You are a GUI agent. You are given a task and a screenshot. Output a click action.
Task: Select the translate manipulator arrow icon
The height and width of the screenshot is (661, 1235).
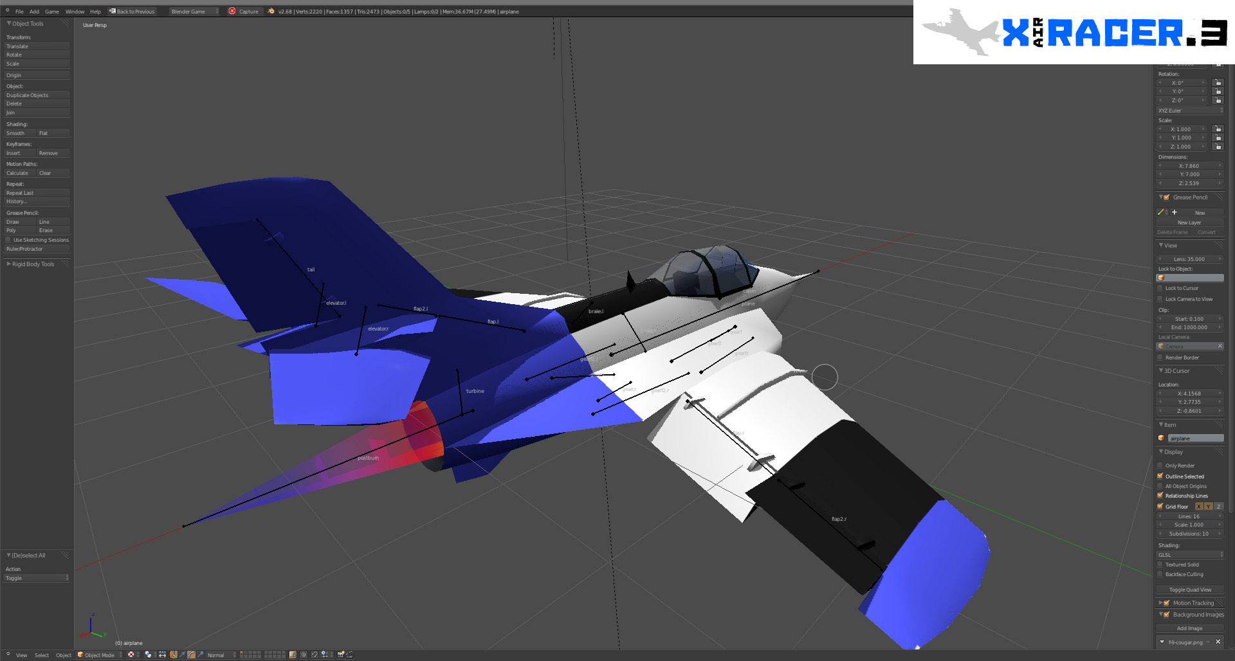183,655
